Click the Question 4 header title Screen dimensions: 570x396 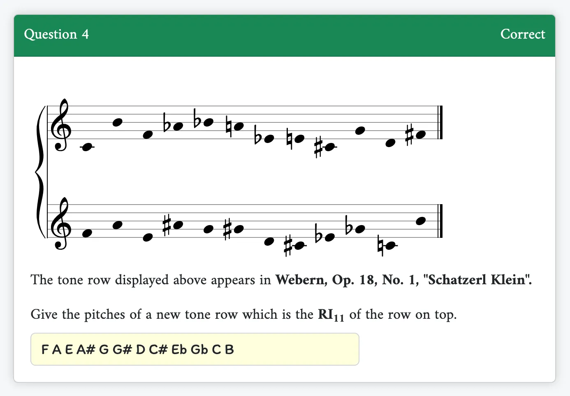click(x=56, y=34)
